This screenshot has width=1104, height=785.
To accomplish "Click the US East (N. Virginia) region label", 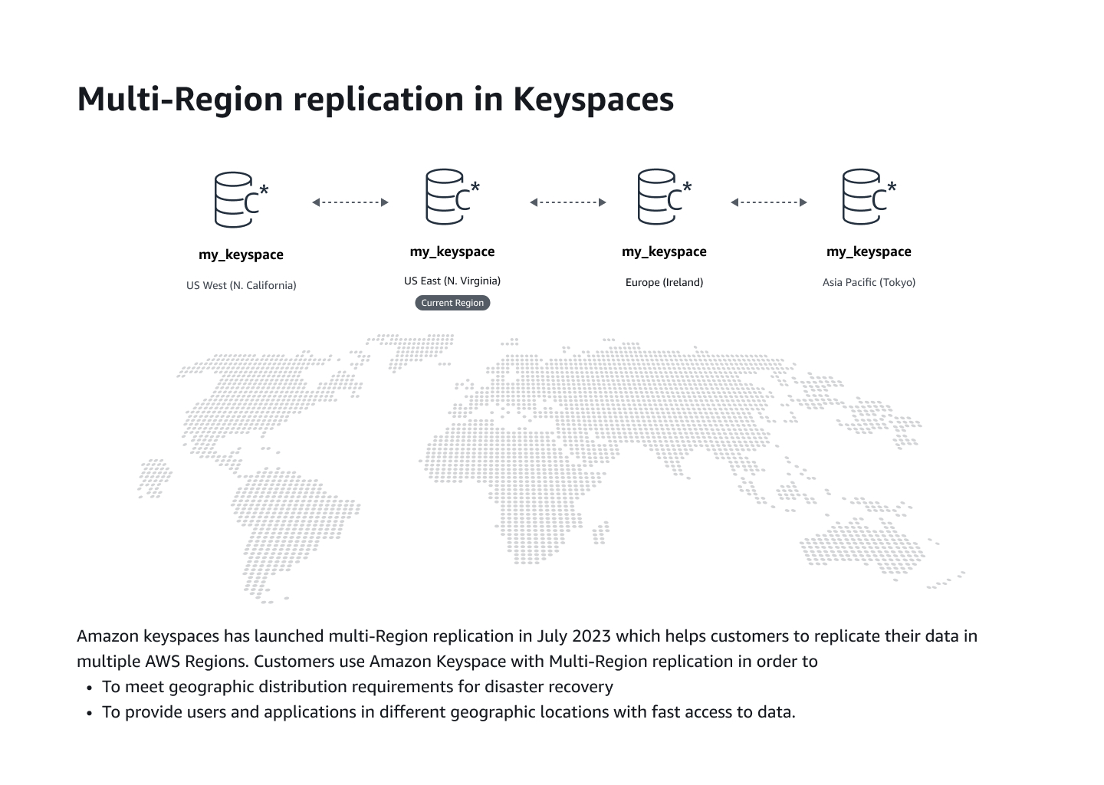I will click(x=452, y=281).
